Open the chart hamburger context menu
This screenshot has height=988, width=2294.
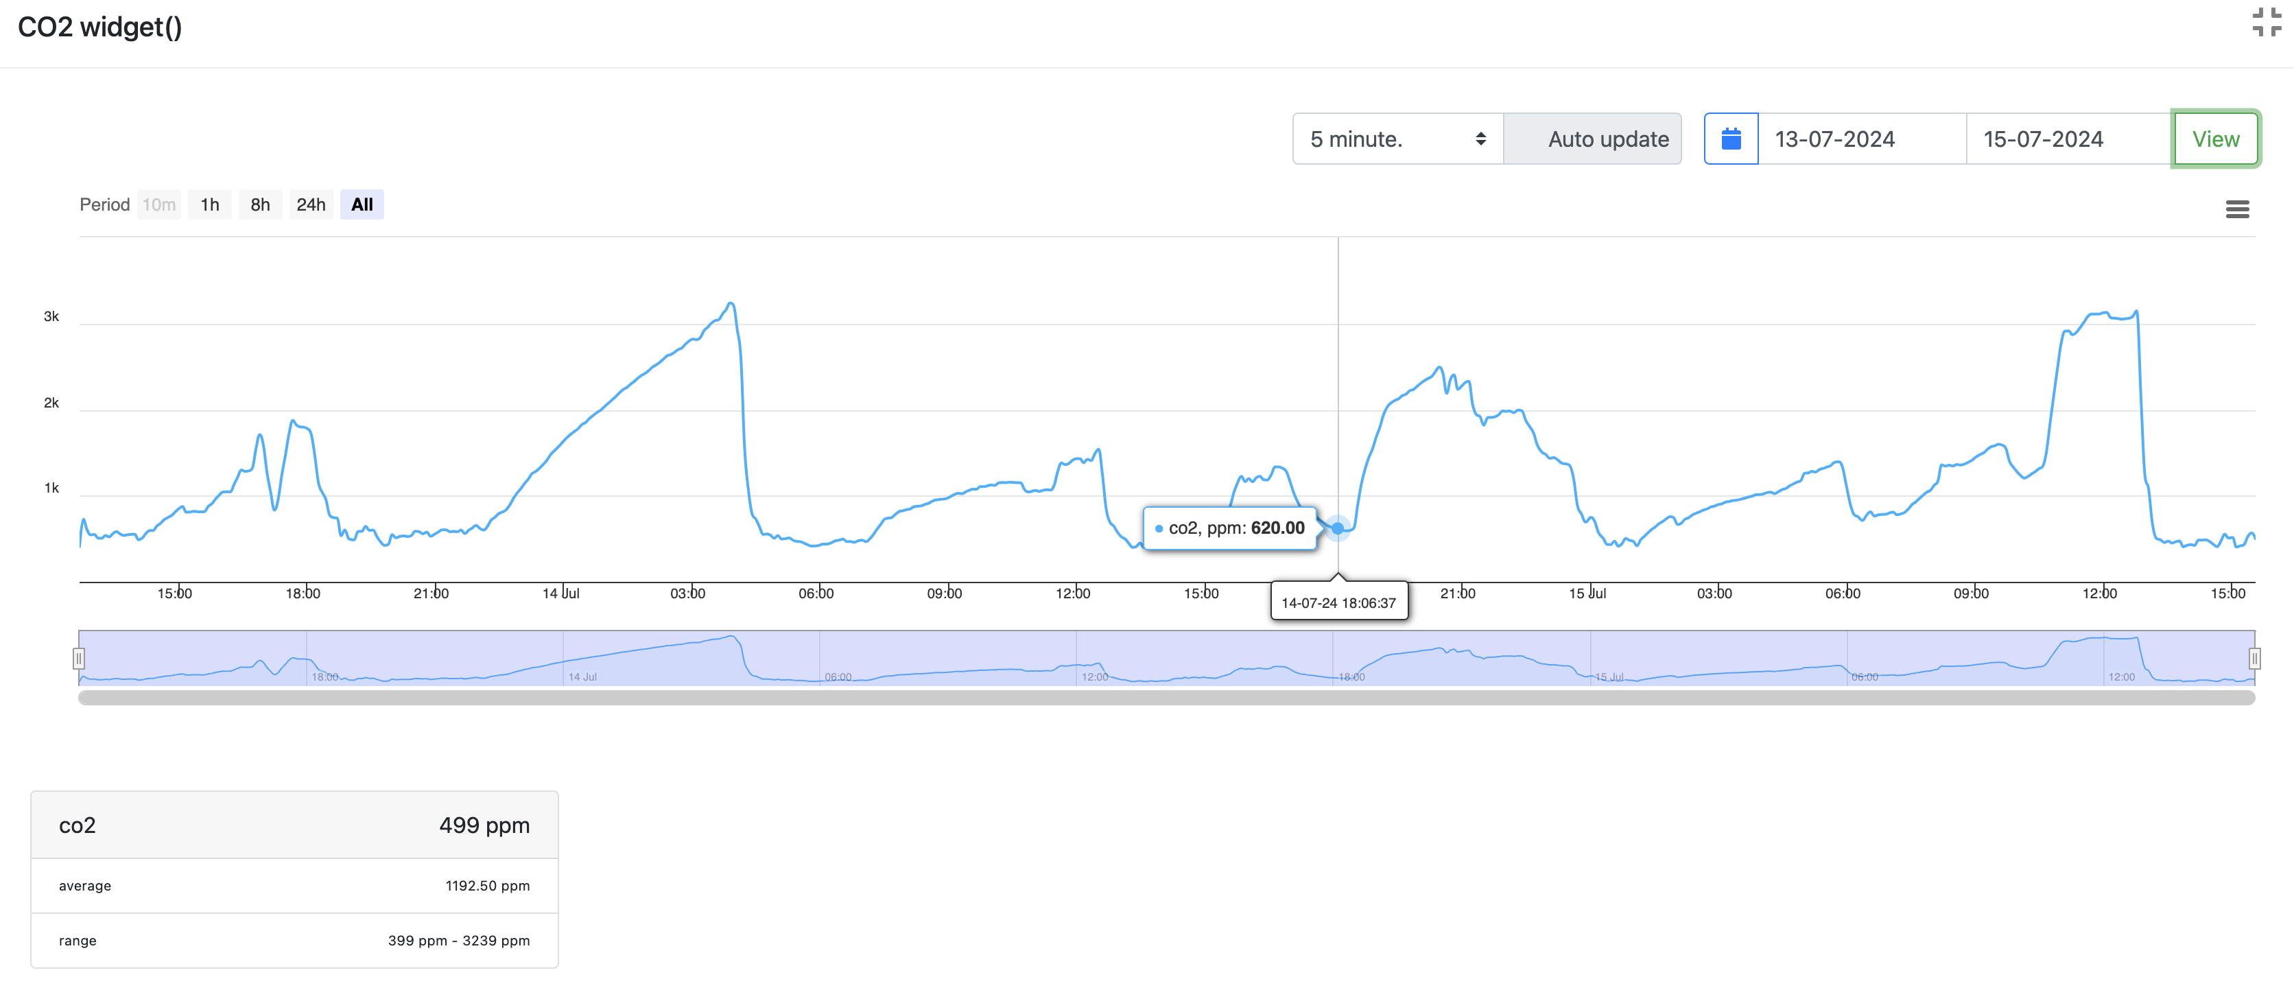2237,209
